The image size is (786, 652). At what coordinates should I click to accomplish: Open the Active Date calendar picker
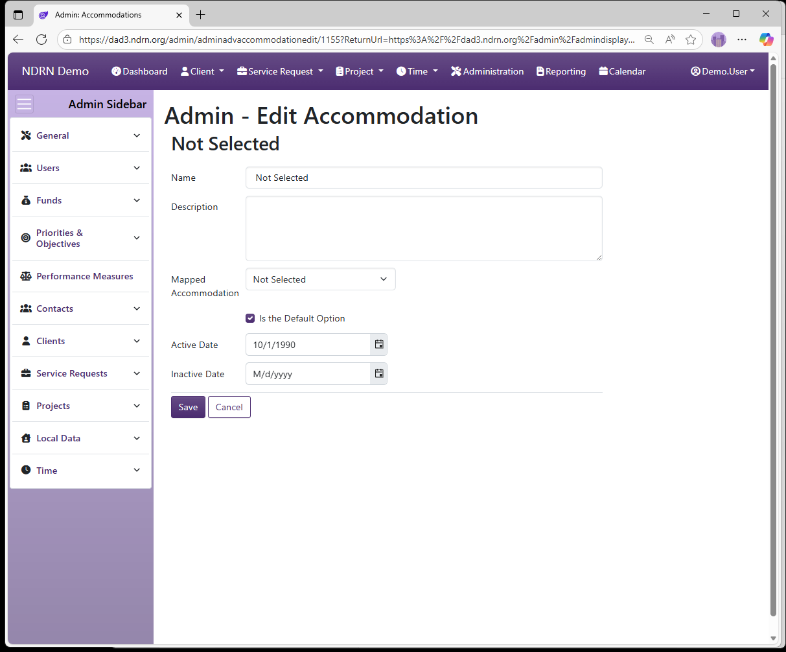tap(379, 345)
